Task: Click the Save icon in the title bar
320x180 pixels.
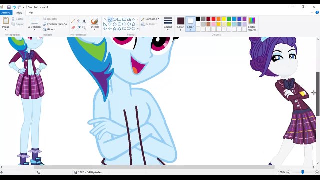Action: [x=9, y=7]
